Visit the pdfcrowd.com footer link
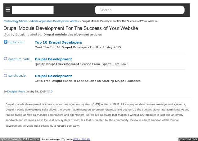The width and height of the screenshot is (198, 141). (x=188, y=139)
